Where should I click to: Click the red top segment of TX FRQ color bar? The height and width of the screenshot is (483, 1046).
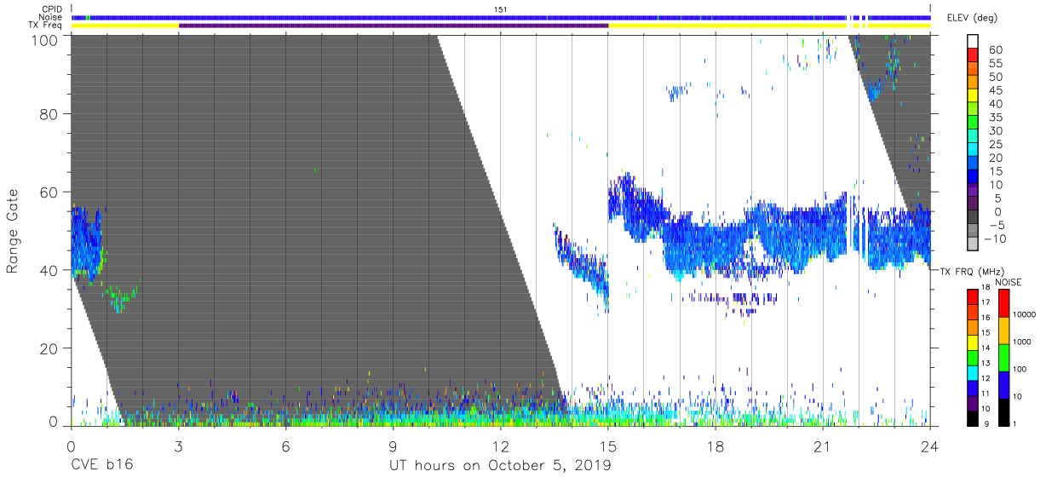click(x=973, y=297)
